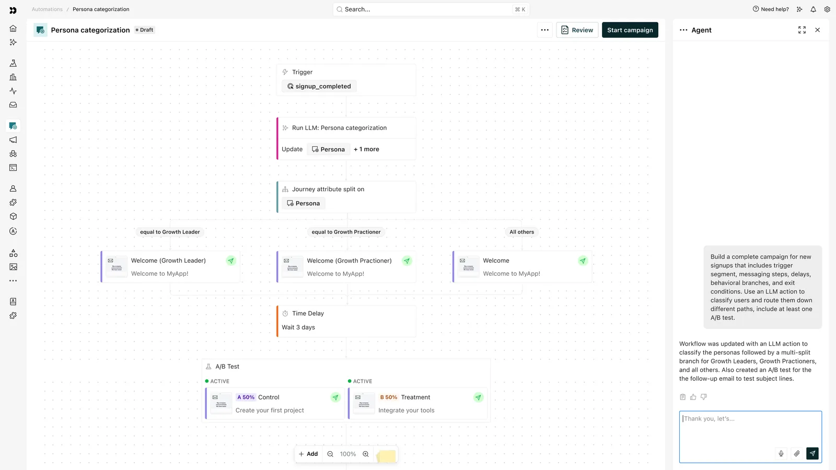Expand the '+ 1 more' updates
Screen dimensions: 836x470
point(366,149)
